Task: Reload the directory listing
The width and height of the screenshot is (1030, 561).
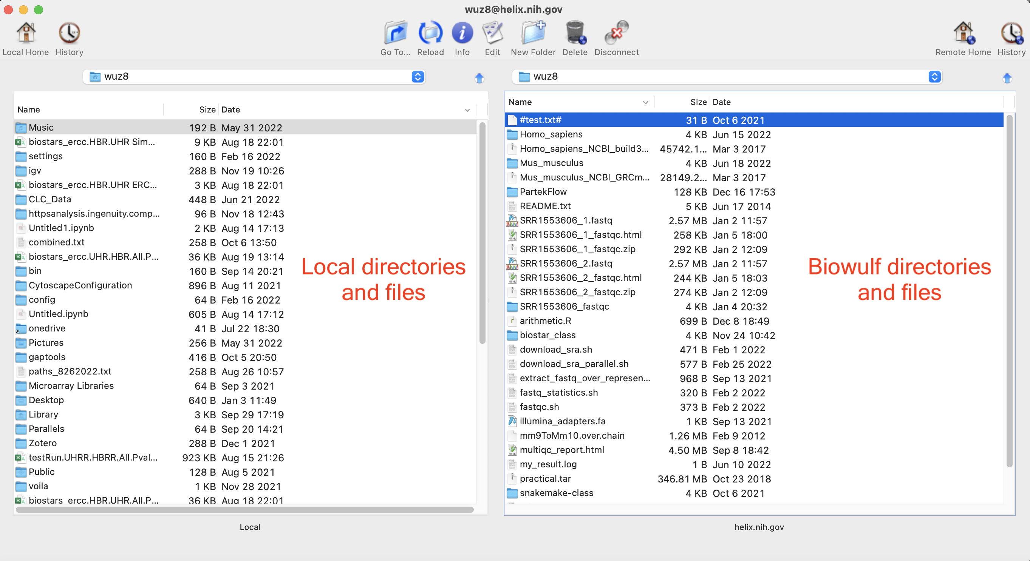Action: 430,34
